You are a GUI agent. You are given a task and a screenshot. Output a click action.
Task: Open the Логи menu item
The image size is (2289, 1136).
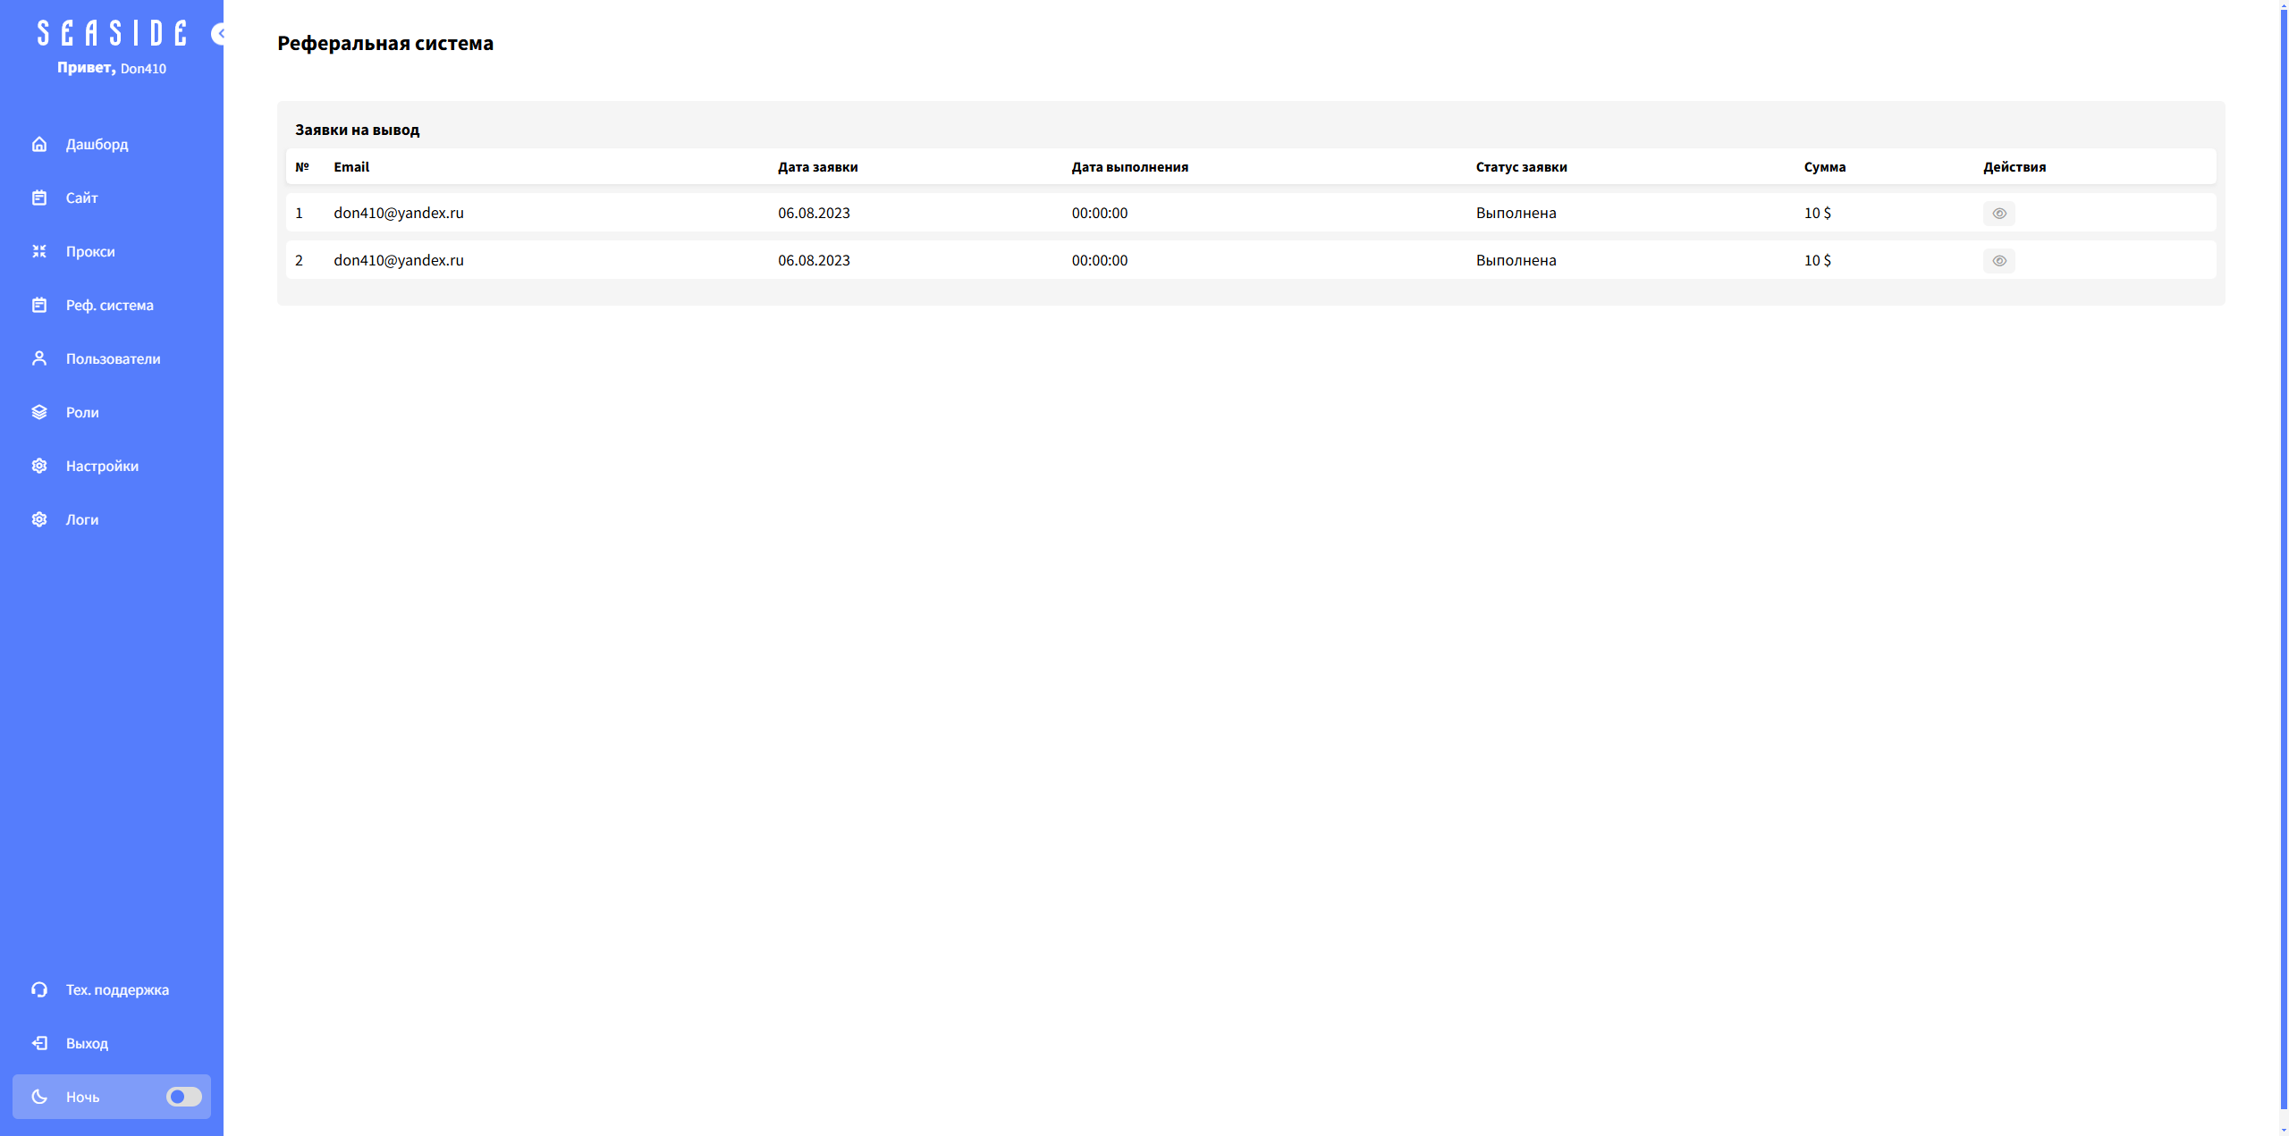(82, 520)
